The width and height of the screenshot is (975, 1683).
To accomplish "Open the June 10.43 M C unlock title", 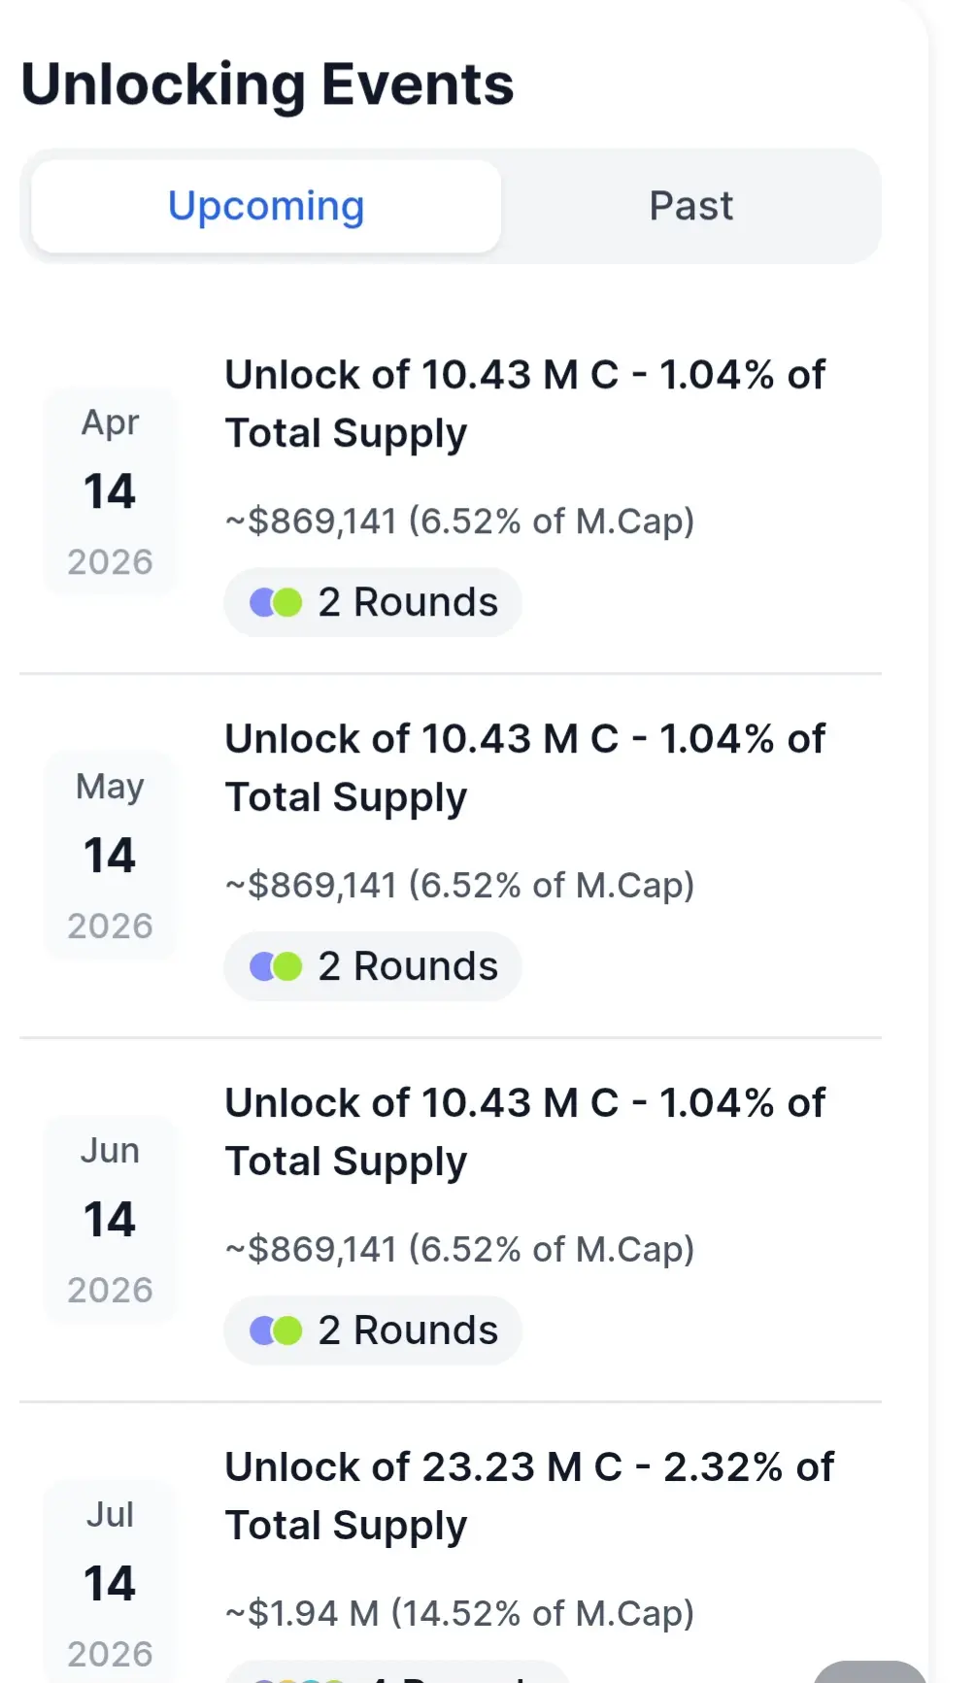I will click(524, 1131).
